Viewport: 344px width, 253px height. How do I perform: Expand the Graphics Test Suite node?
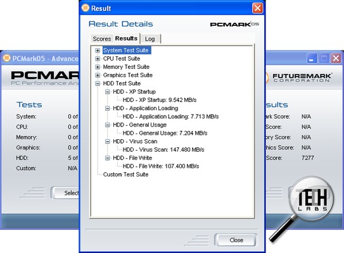pyautogui.click(x=98, y=75)
